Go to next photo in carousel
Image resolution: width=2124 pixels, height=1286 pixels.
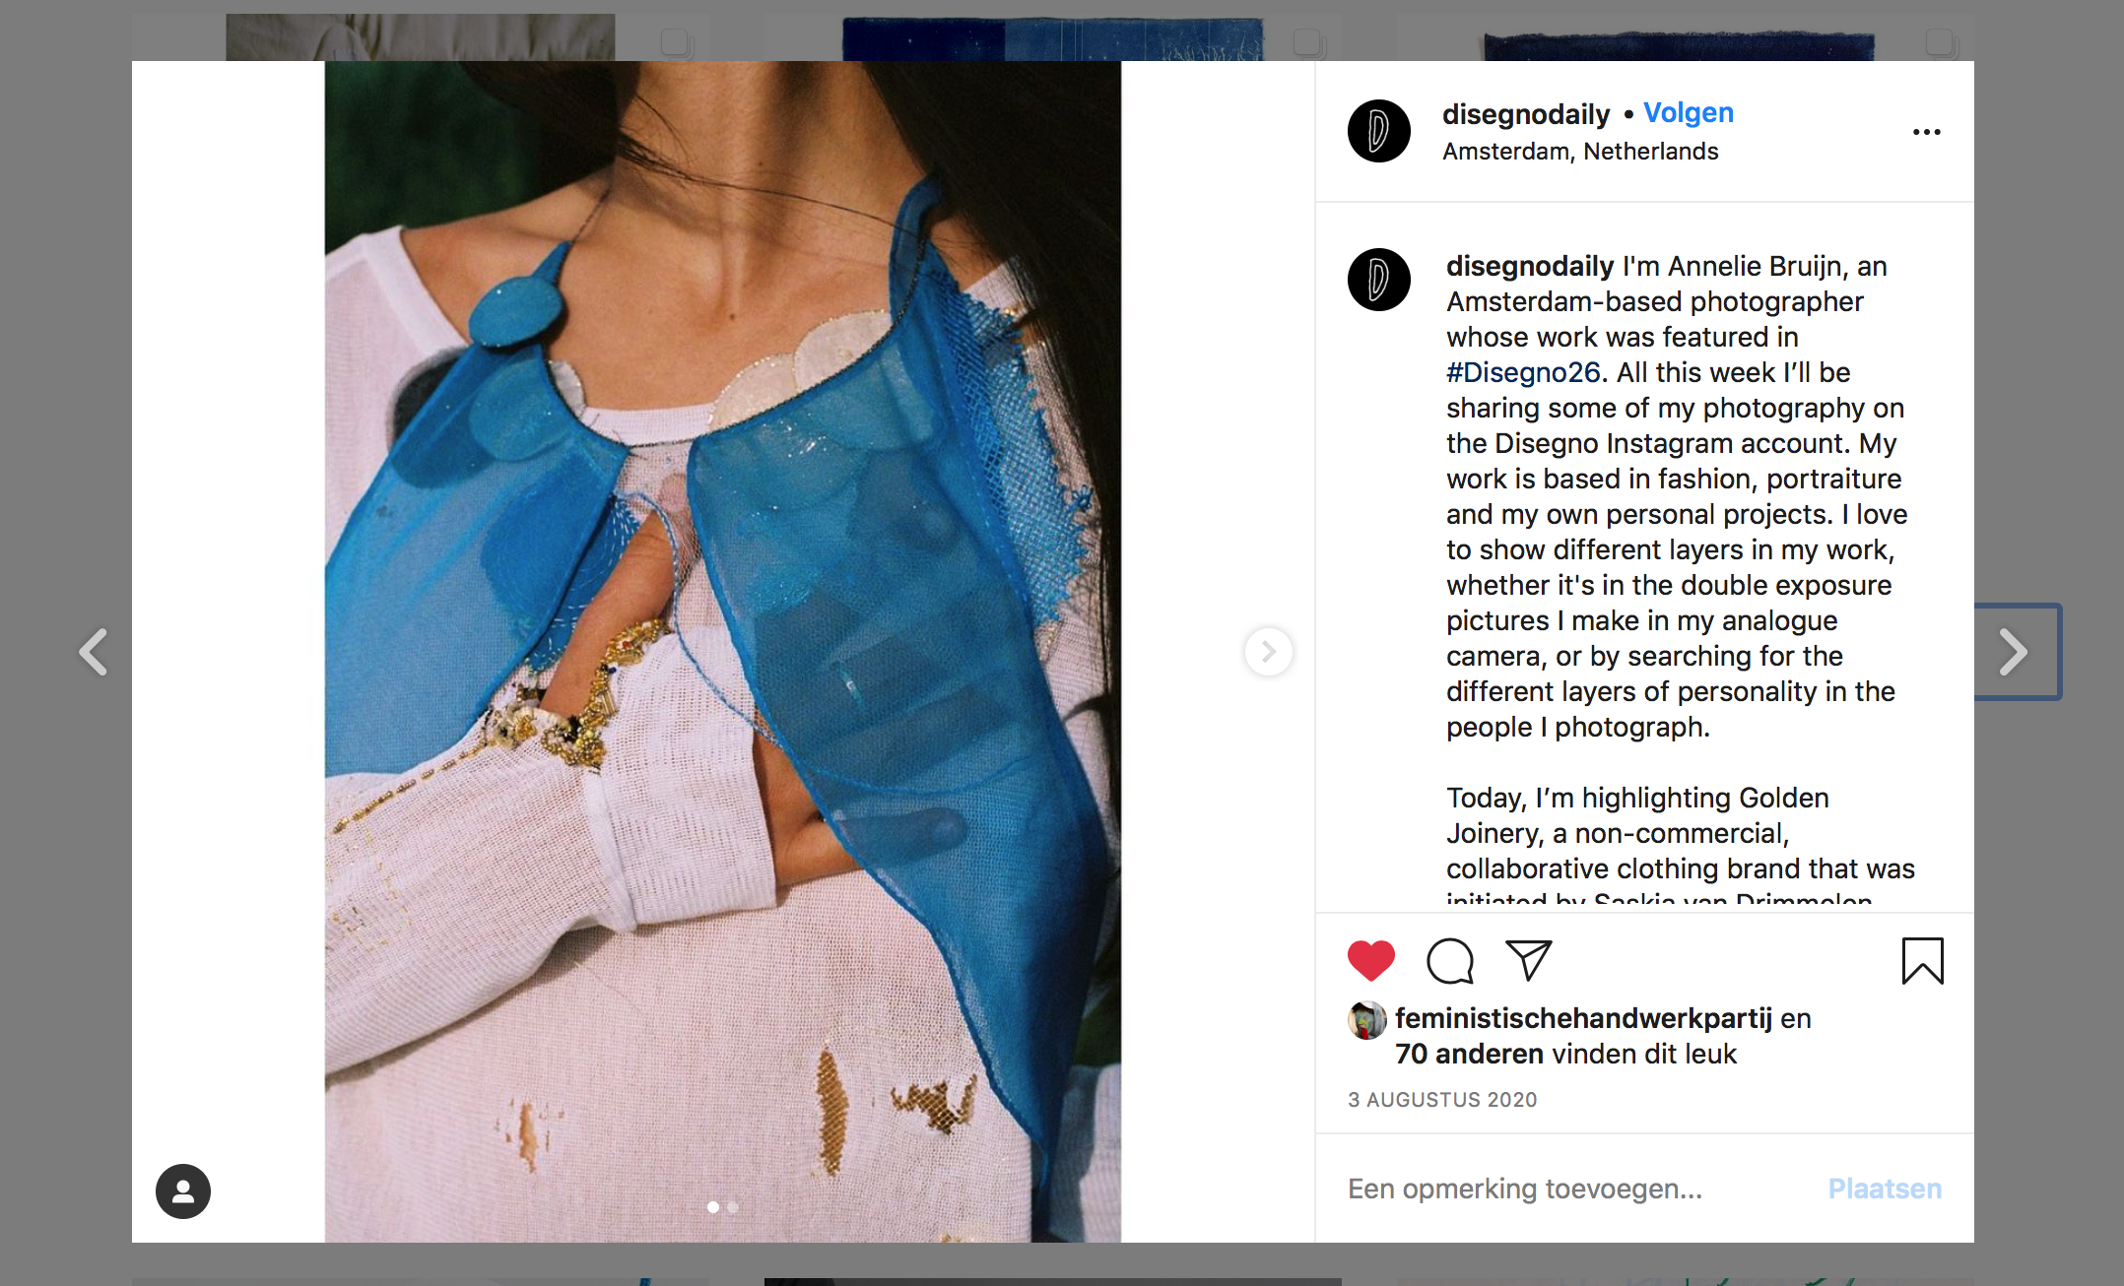[x=1269, y=652]
